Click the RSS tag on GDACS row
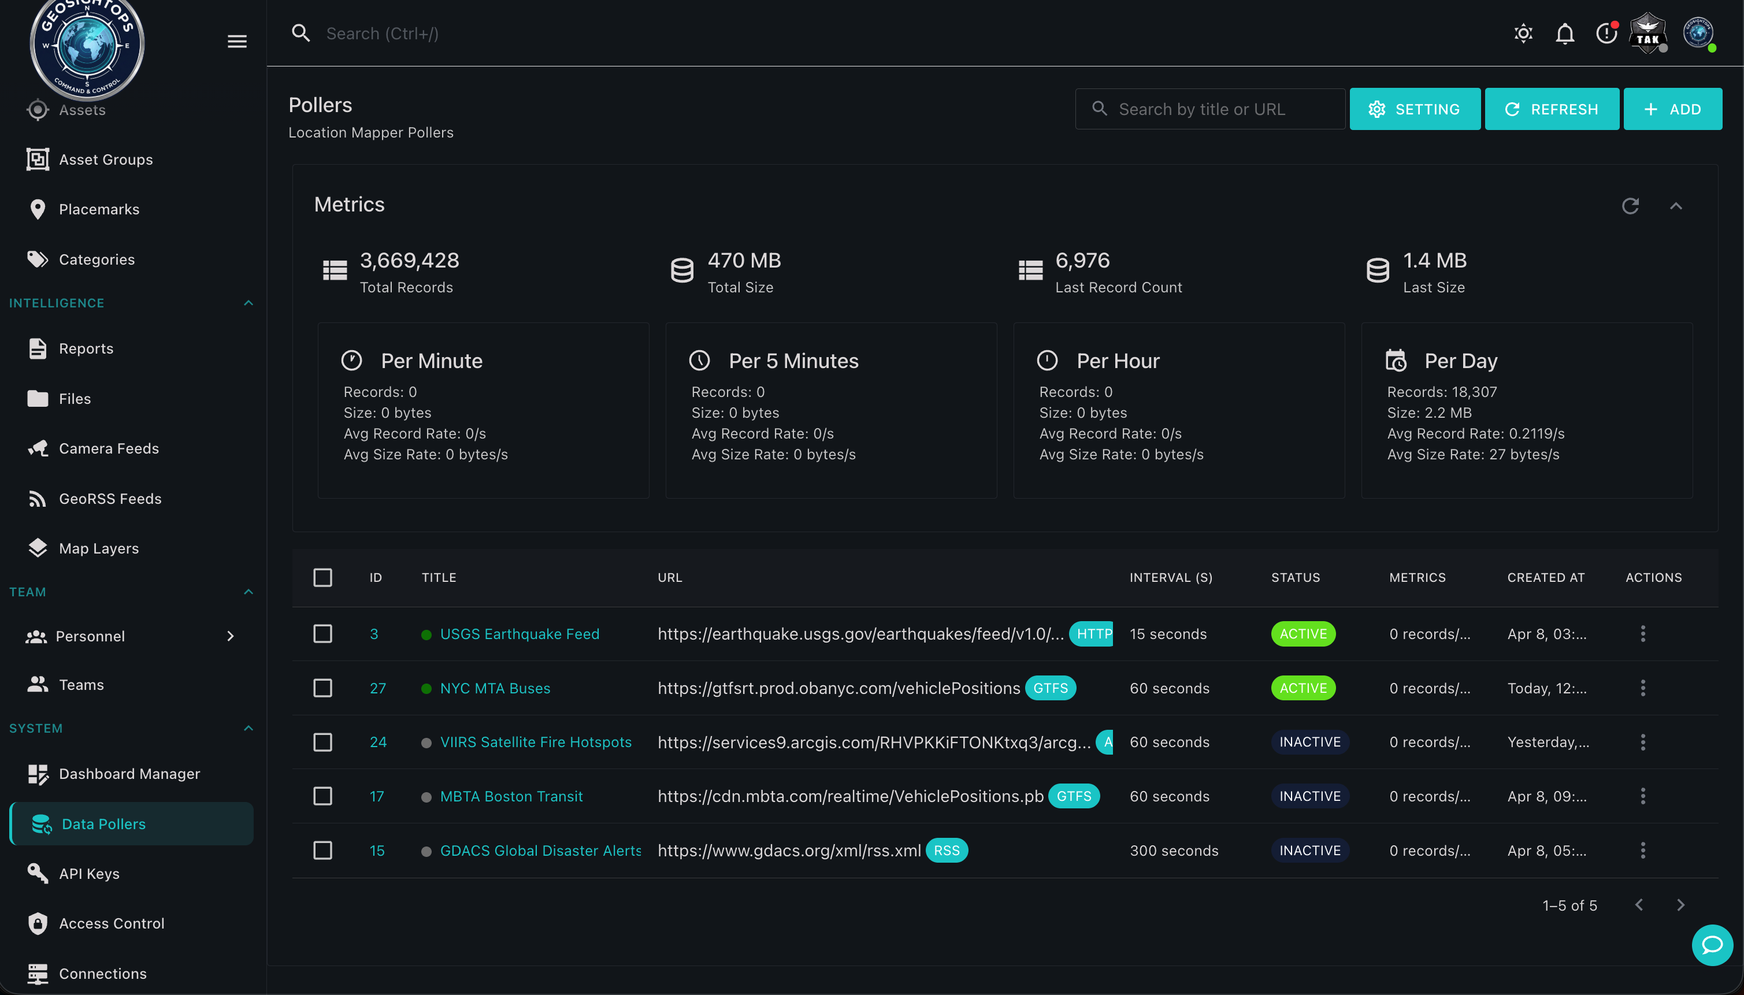 click(947, 850)
